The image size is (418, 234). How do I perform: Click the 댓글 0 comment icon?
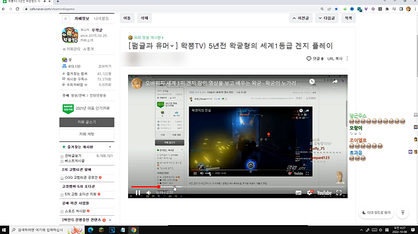pyautogui.click(x=309, y=58)
